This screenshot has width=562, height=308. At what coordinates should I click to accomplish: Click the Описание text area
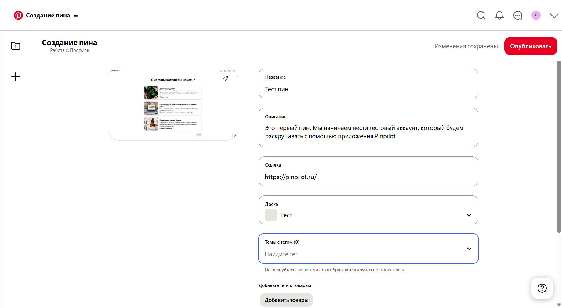[368, 127]
